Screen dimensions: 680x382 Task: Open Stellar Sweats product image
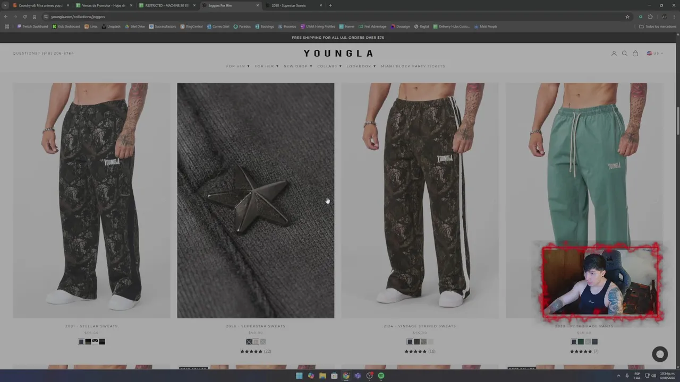(91, 201)
